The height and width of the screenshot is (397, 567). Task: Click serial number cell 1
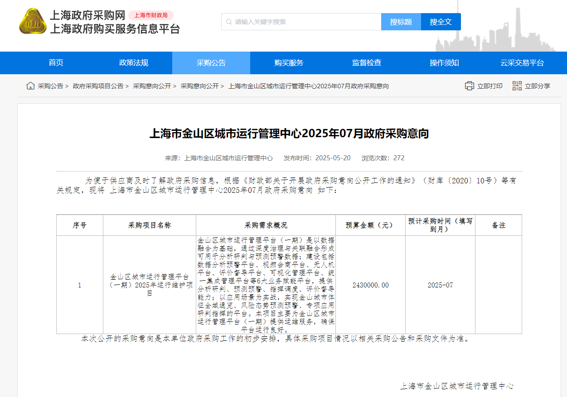tap(80, 285)
